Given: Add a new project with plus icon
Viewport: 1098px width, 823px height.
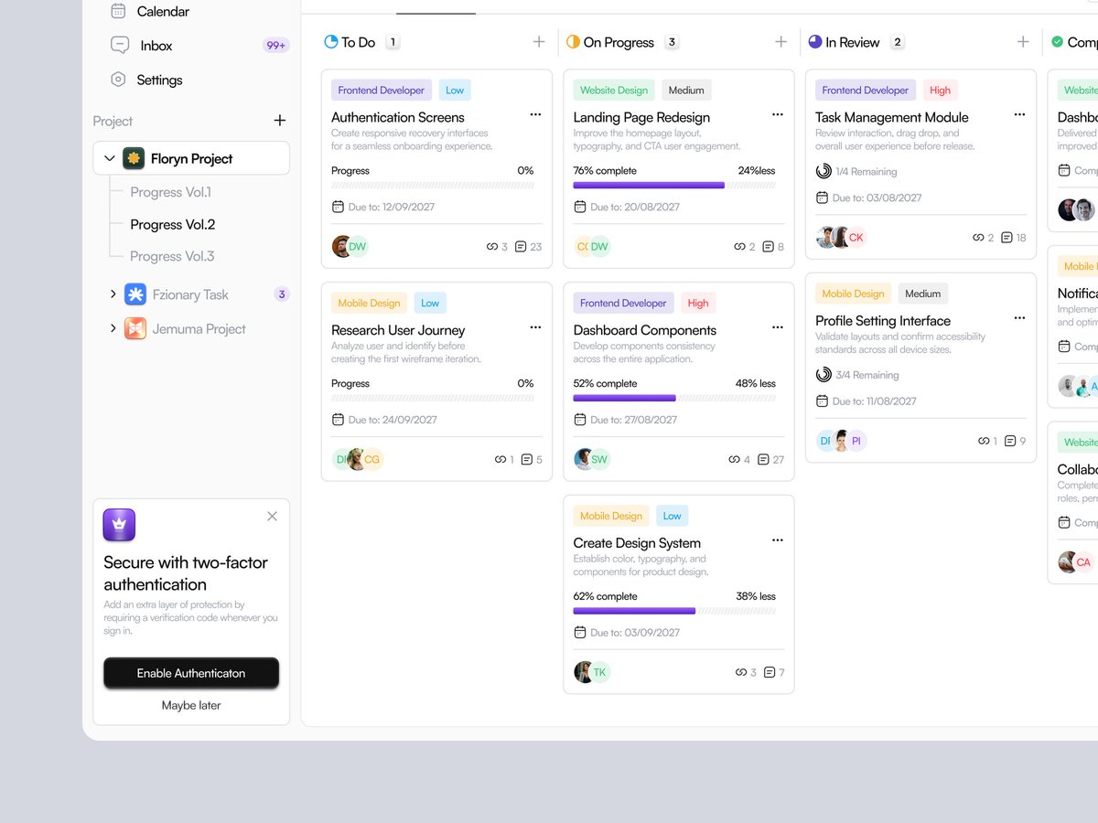Looking at the screenshot, I should (x=280, y=121).
